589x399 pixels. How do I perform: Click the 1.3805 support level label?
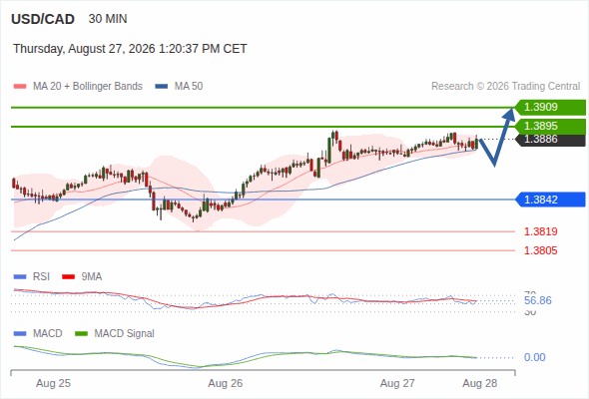pyautogui.click(x=540, y=250)
